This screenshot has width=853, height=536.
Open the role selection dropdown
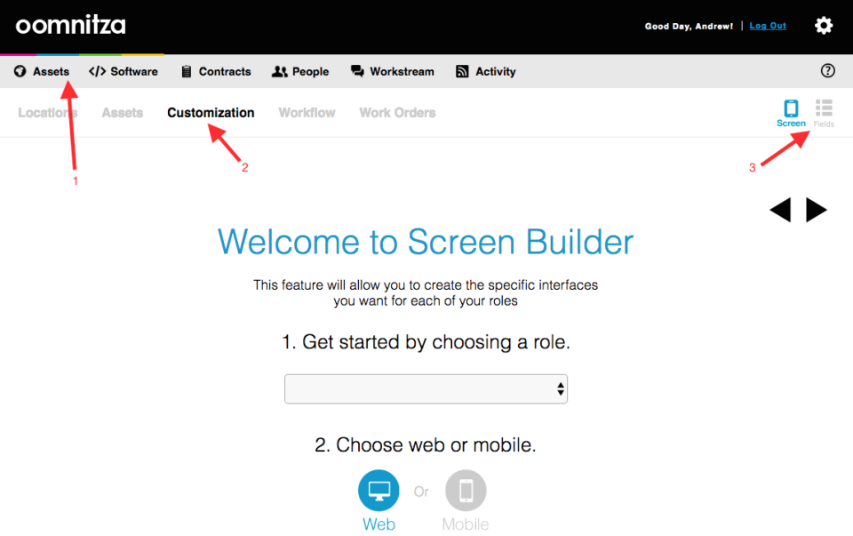point(426,388)
